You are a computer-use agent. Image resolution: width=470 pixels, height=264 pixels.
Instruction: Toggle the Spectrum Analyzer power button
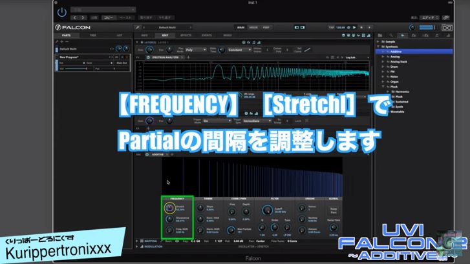pyautogui.click(x=148, y=57)
